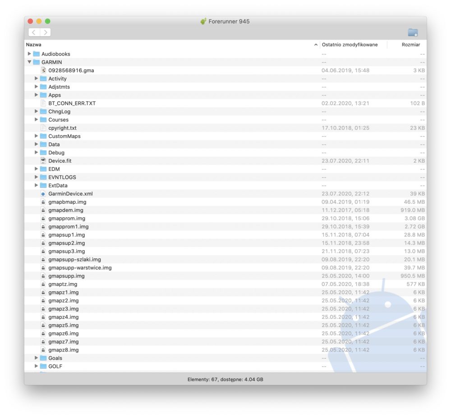
Task: Click the yellow minimize window button
Action: point(39,21)
